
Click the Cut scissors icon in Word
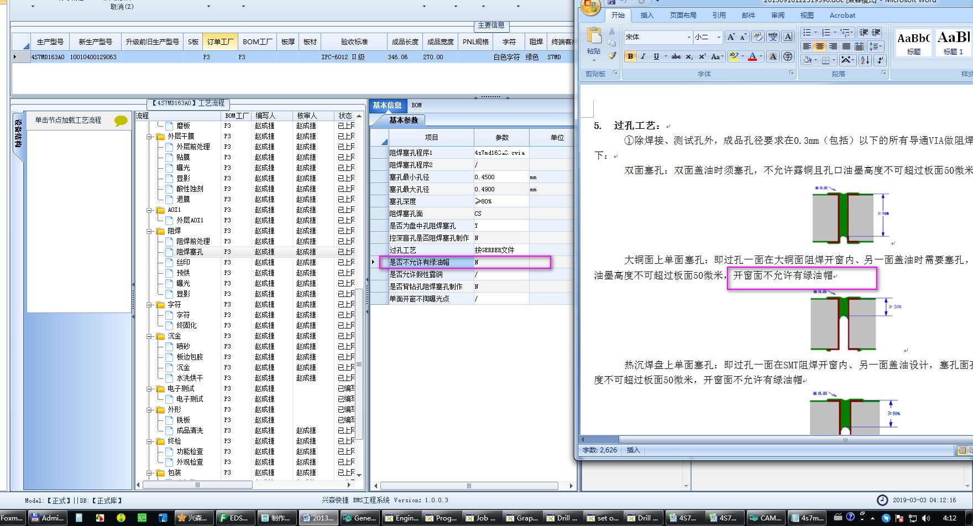612,32
